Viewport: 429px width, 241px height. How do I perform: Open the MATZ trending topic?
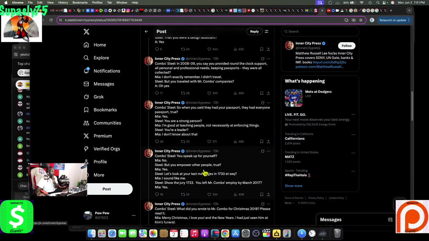(x=290, y=157)
